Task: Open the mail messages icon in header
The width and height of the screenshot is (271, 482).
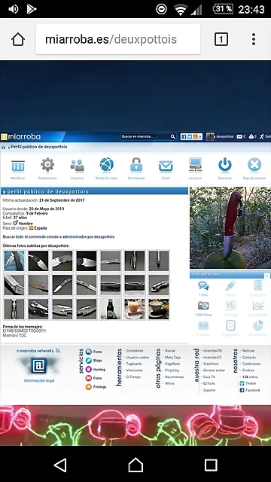Action: (239, 136)
